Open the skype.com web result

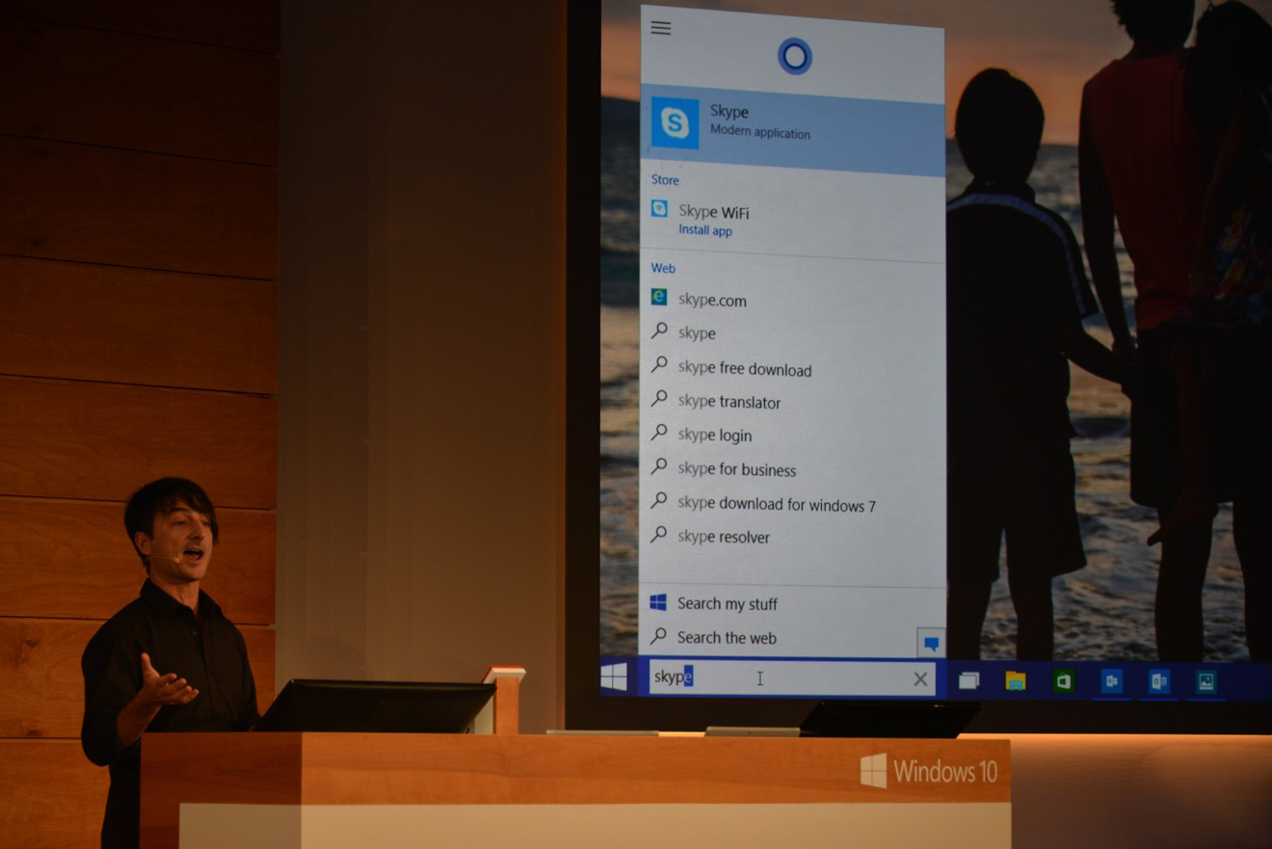coord(711,301)
